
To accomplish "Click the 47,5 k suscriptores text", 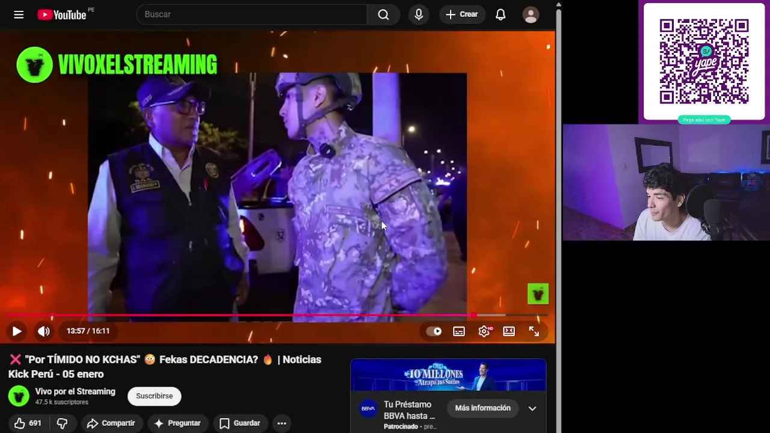I will click(x=61, y=402).
